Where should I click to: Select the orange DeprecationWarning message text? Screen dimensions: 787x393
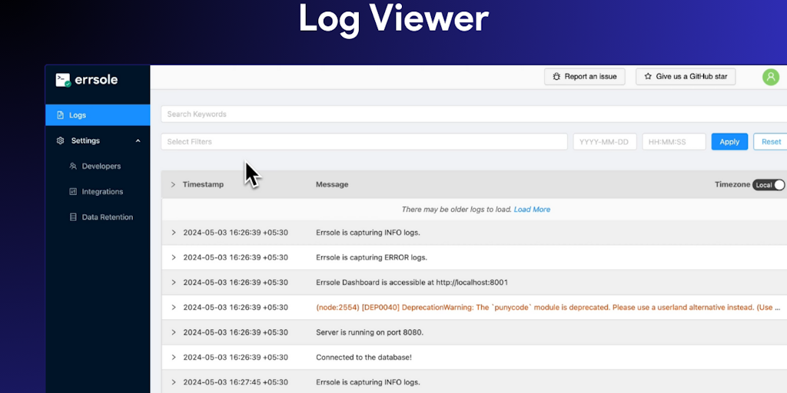(x=548, y=307)
